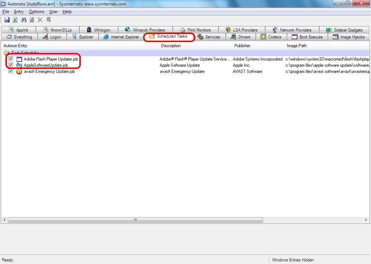
Task: Switch to the Explorer tab
Action: pyautogui.click(x=83, y=37)
